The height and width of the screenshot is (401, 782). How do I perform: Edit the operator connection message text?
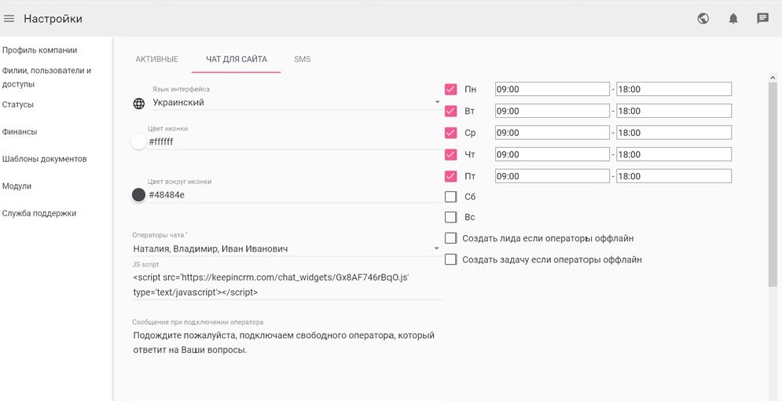pos(284,342)
